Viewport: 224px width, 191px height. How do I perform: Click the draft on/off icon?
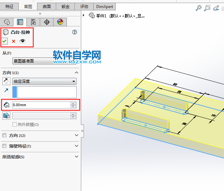click(x=6, y=116)
